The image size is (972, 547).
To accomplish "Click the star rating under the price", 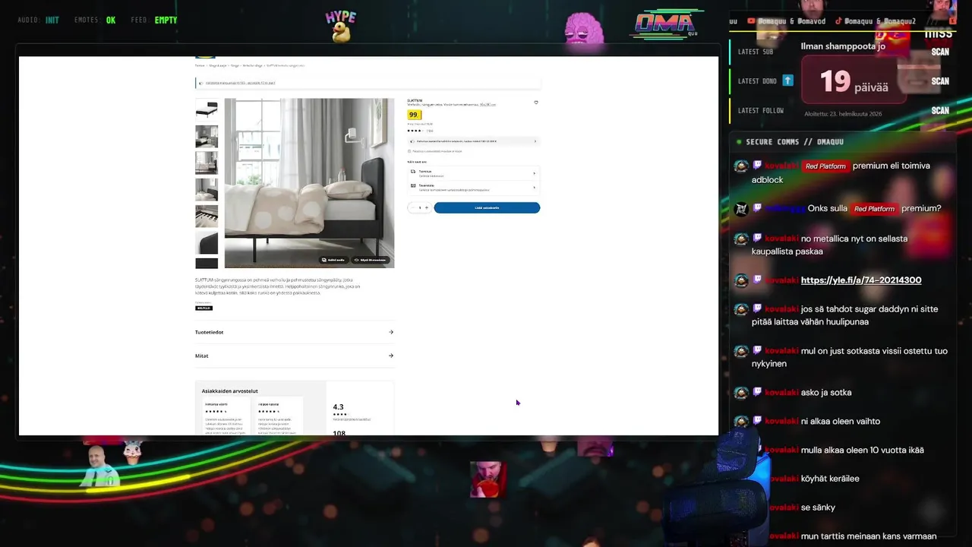I will [415, 131].
